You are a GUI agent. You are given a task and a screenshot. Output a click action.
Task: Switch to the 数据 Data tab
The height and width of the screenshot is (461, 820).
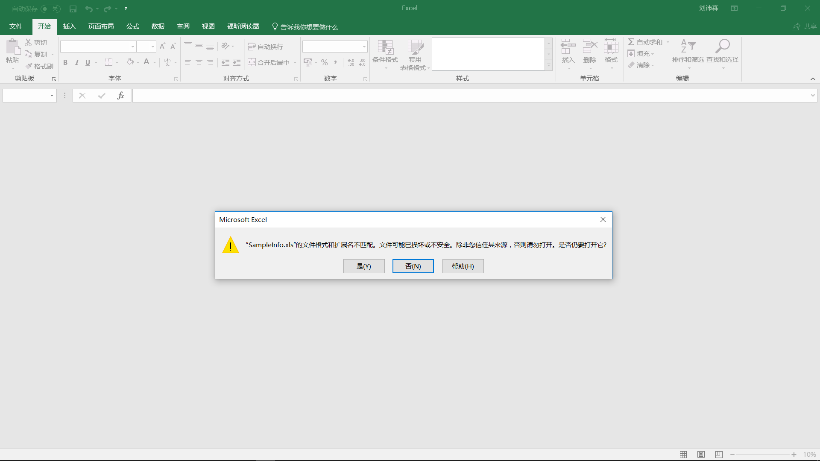(x=158, y=26)
